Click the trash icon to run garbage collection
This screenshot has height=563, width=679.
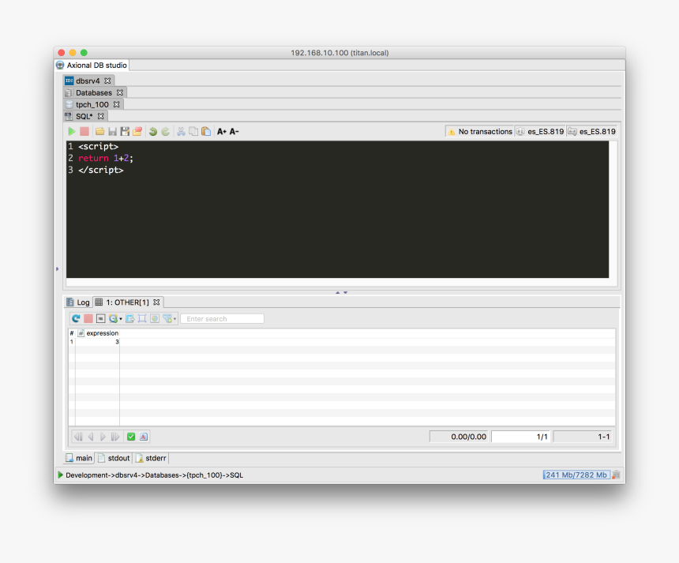(x=616, y=475)
